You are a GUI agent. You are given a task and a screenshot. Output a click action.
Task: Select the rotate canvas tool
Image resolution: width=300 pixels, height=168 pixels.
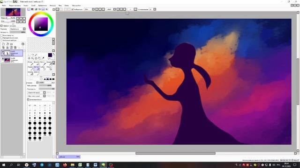point(36,58)
